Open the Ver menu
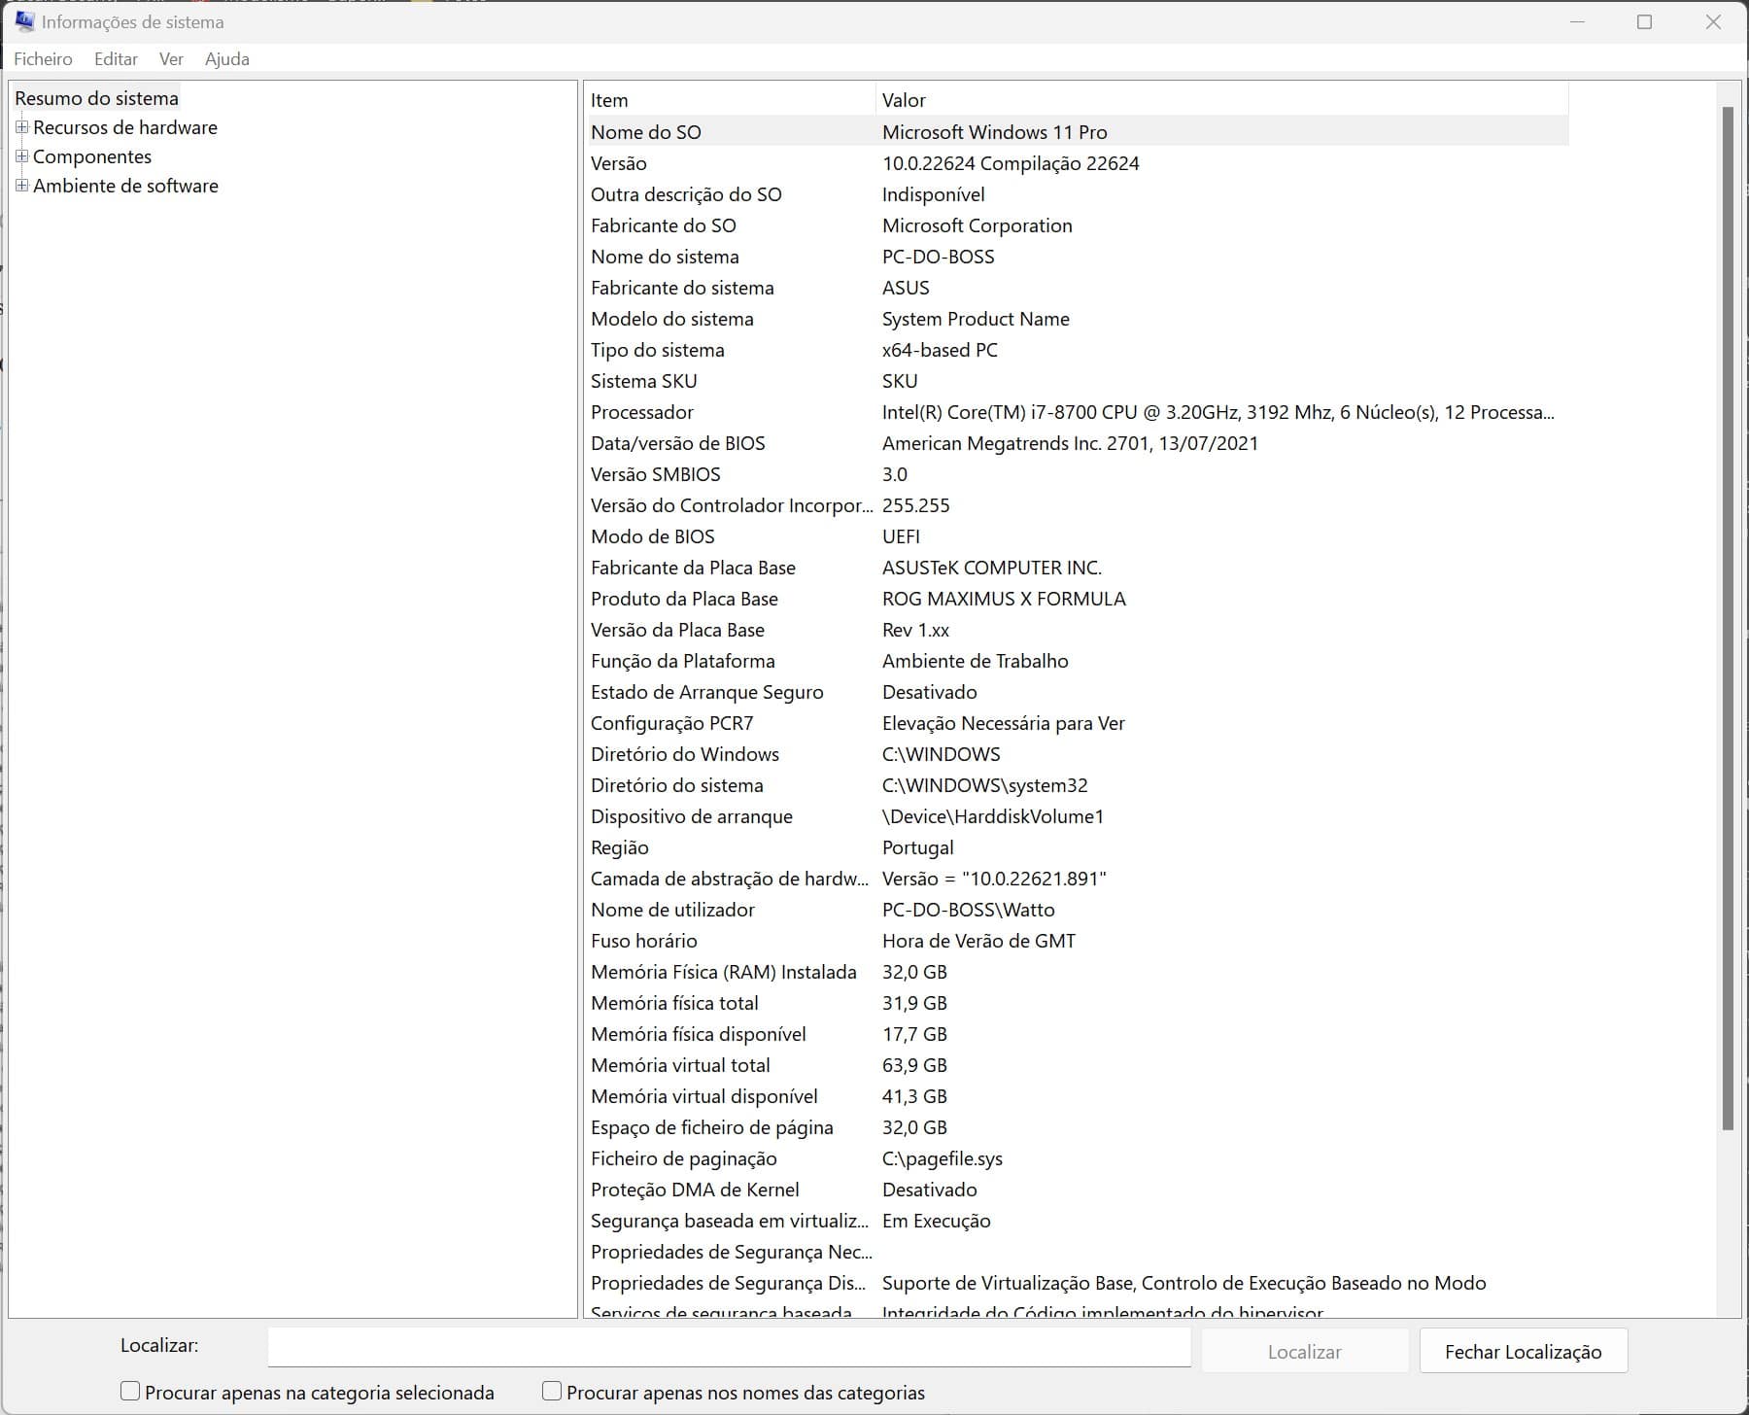 click(171, 59)
